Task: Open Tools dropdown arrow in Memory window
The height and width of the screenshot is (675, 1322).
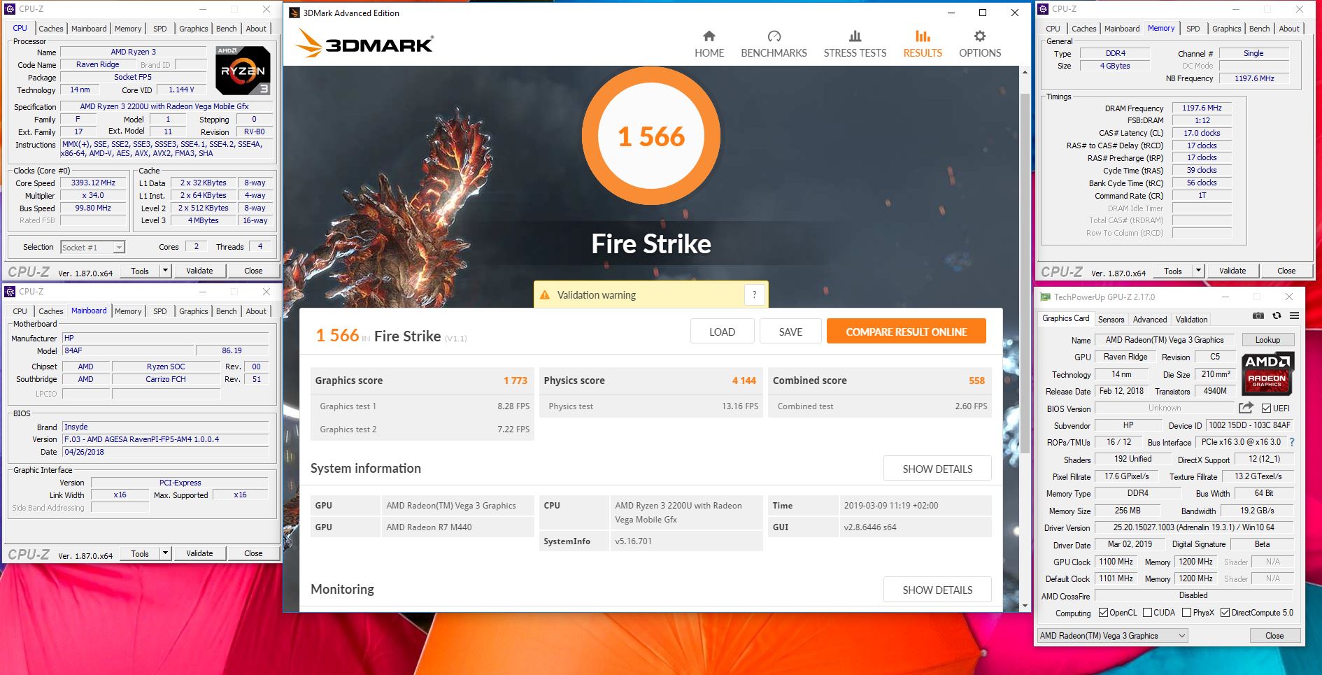Action: (1198, 271)
